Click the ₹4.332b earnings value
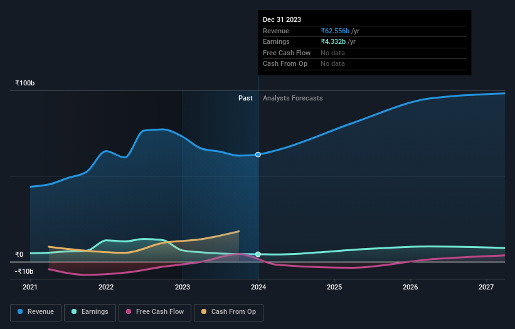 333,41
